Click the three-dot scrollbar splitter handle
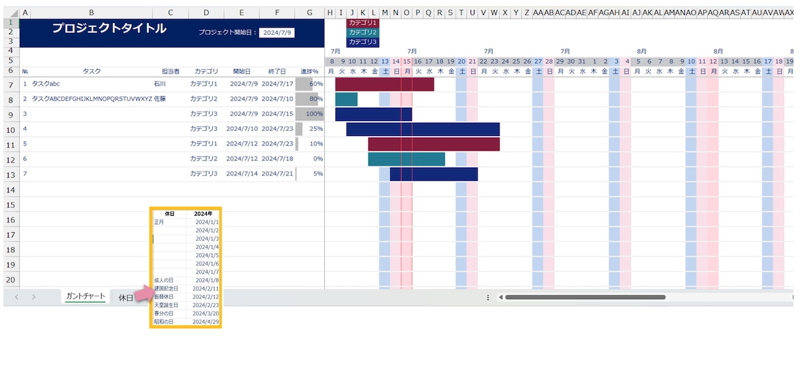 point(488,297)
